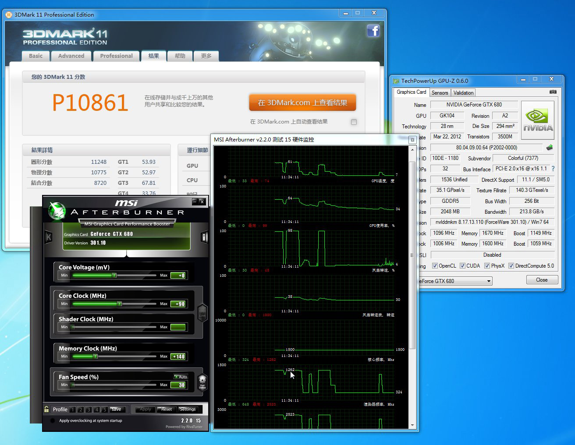
Task: Toggle the fan speed Auto button
Action: tap(181, 377)
